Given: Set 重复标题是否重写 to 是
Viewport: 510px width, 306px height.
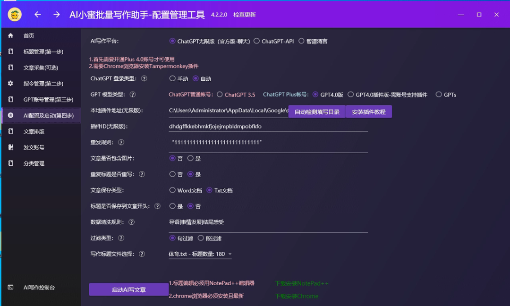Looking at the screenshot, I should pos(190,174).
